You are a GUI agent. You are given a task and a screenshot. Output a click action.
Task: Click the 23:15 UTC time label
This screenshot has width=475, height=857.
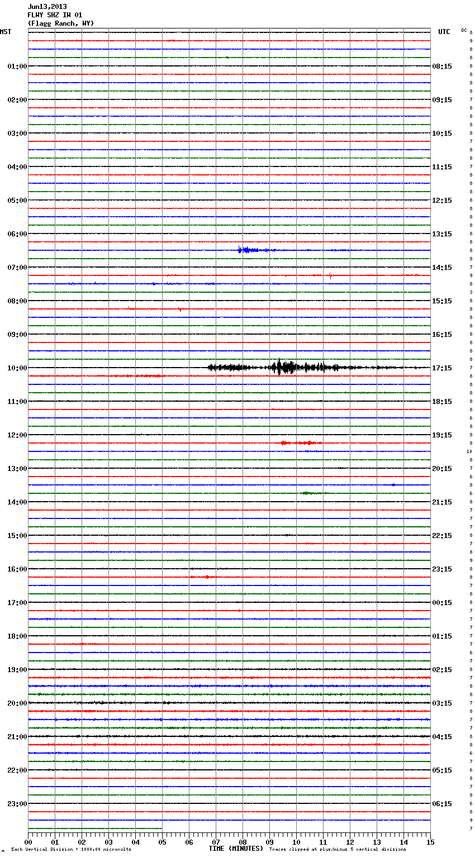pyautogui.click(x=442, y=569)
